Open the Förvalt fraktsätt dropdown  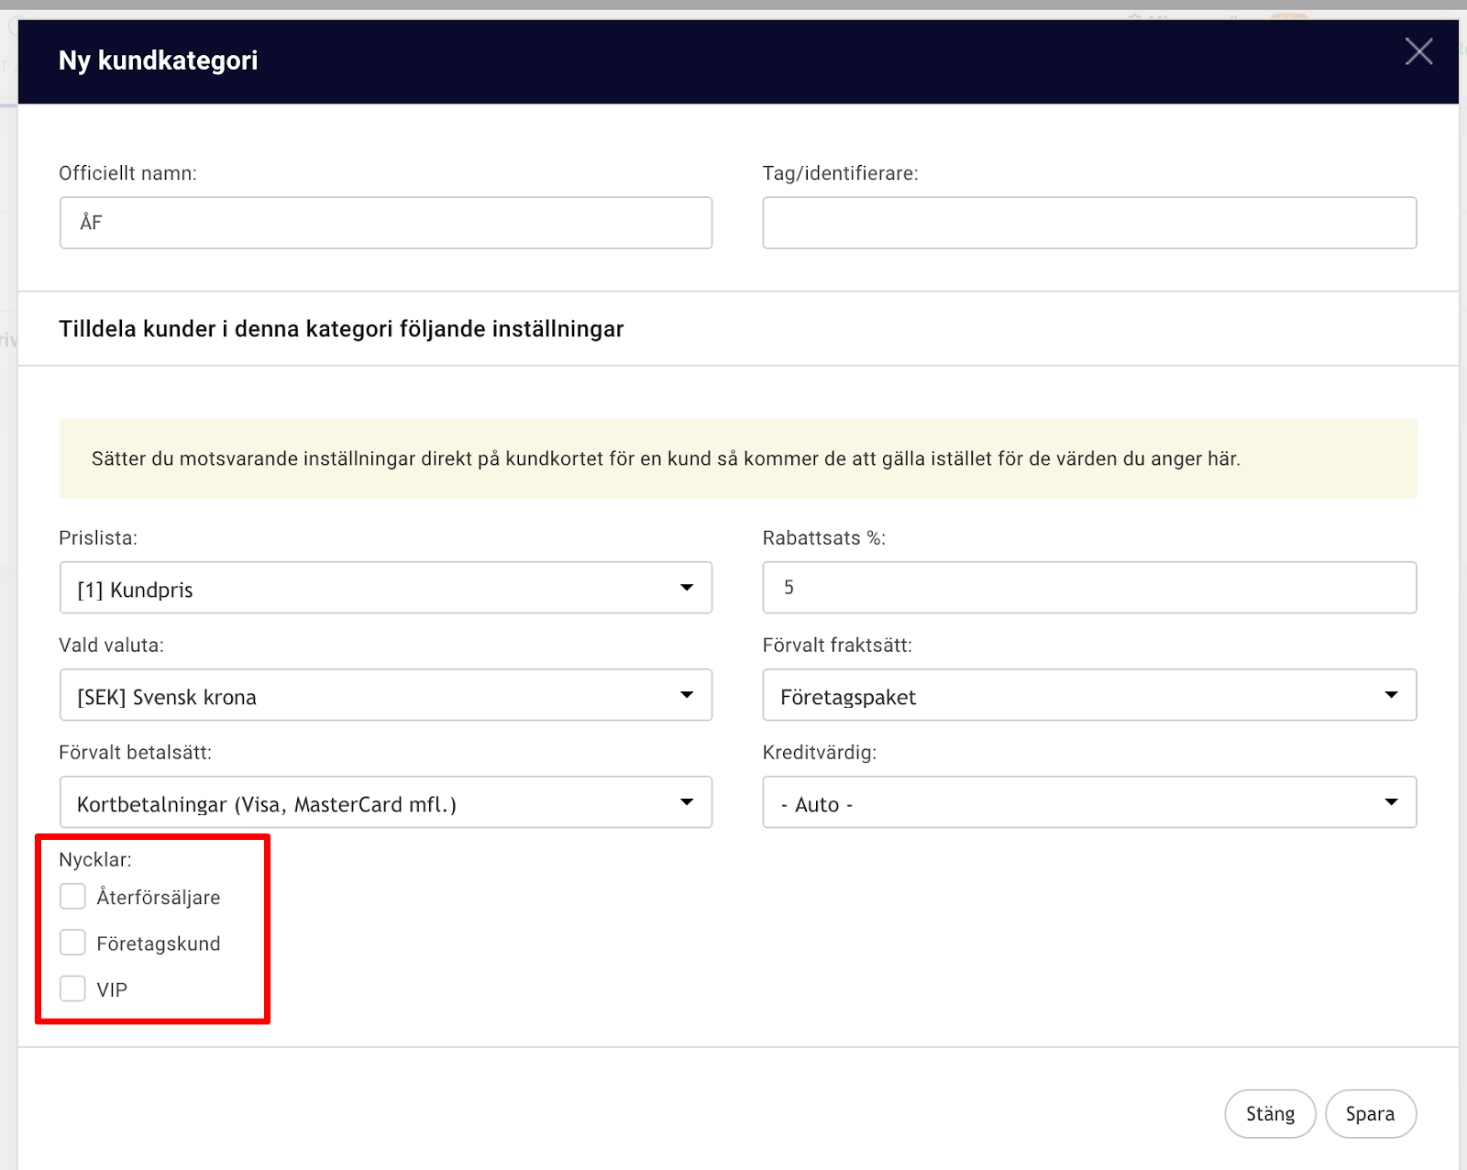pos(1089,695)
